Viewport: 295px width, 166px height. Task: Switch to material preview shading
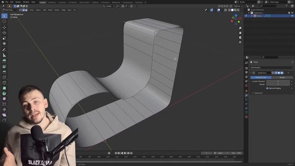click(x=235, y=10)
